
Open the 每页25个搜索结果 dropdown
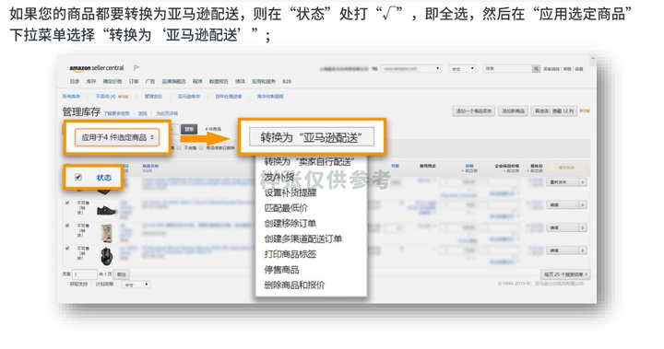pos(565,274)
